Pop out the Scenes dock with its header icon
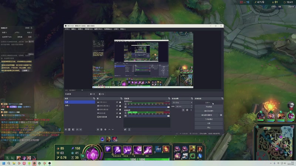The image size is (296, 166). pos(94,98)
